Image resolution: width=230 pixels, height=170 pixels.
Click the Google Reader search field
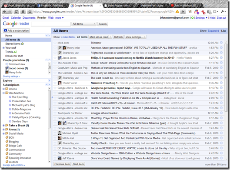pyautogui.click(x=51, y=24)
